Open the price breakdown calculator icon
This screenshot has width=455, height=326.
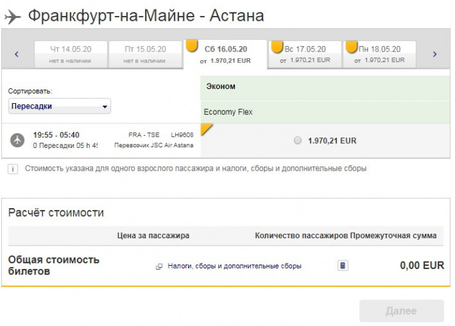343,266
